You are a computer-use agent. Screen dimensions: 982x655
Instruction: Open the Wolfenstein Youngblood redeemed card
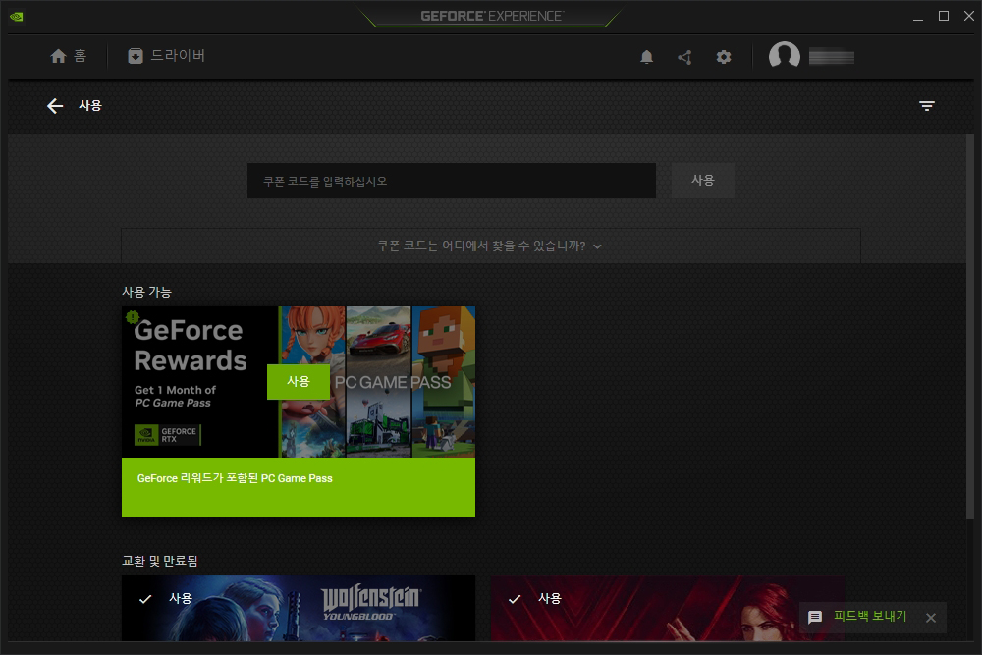click(299, 608)
